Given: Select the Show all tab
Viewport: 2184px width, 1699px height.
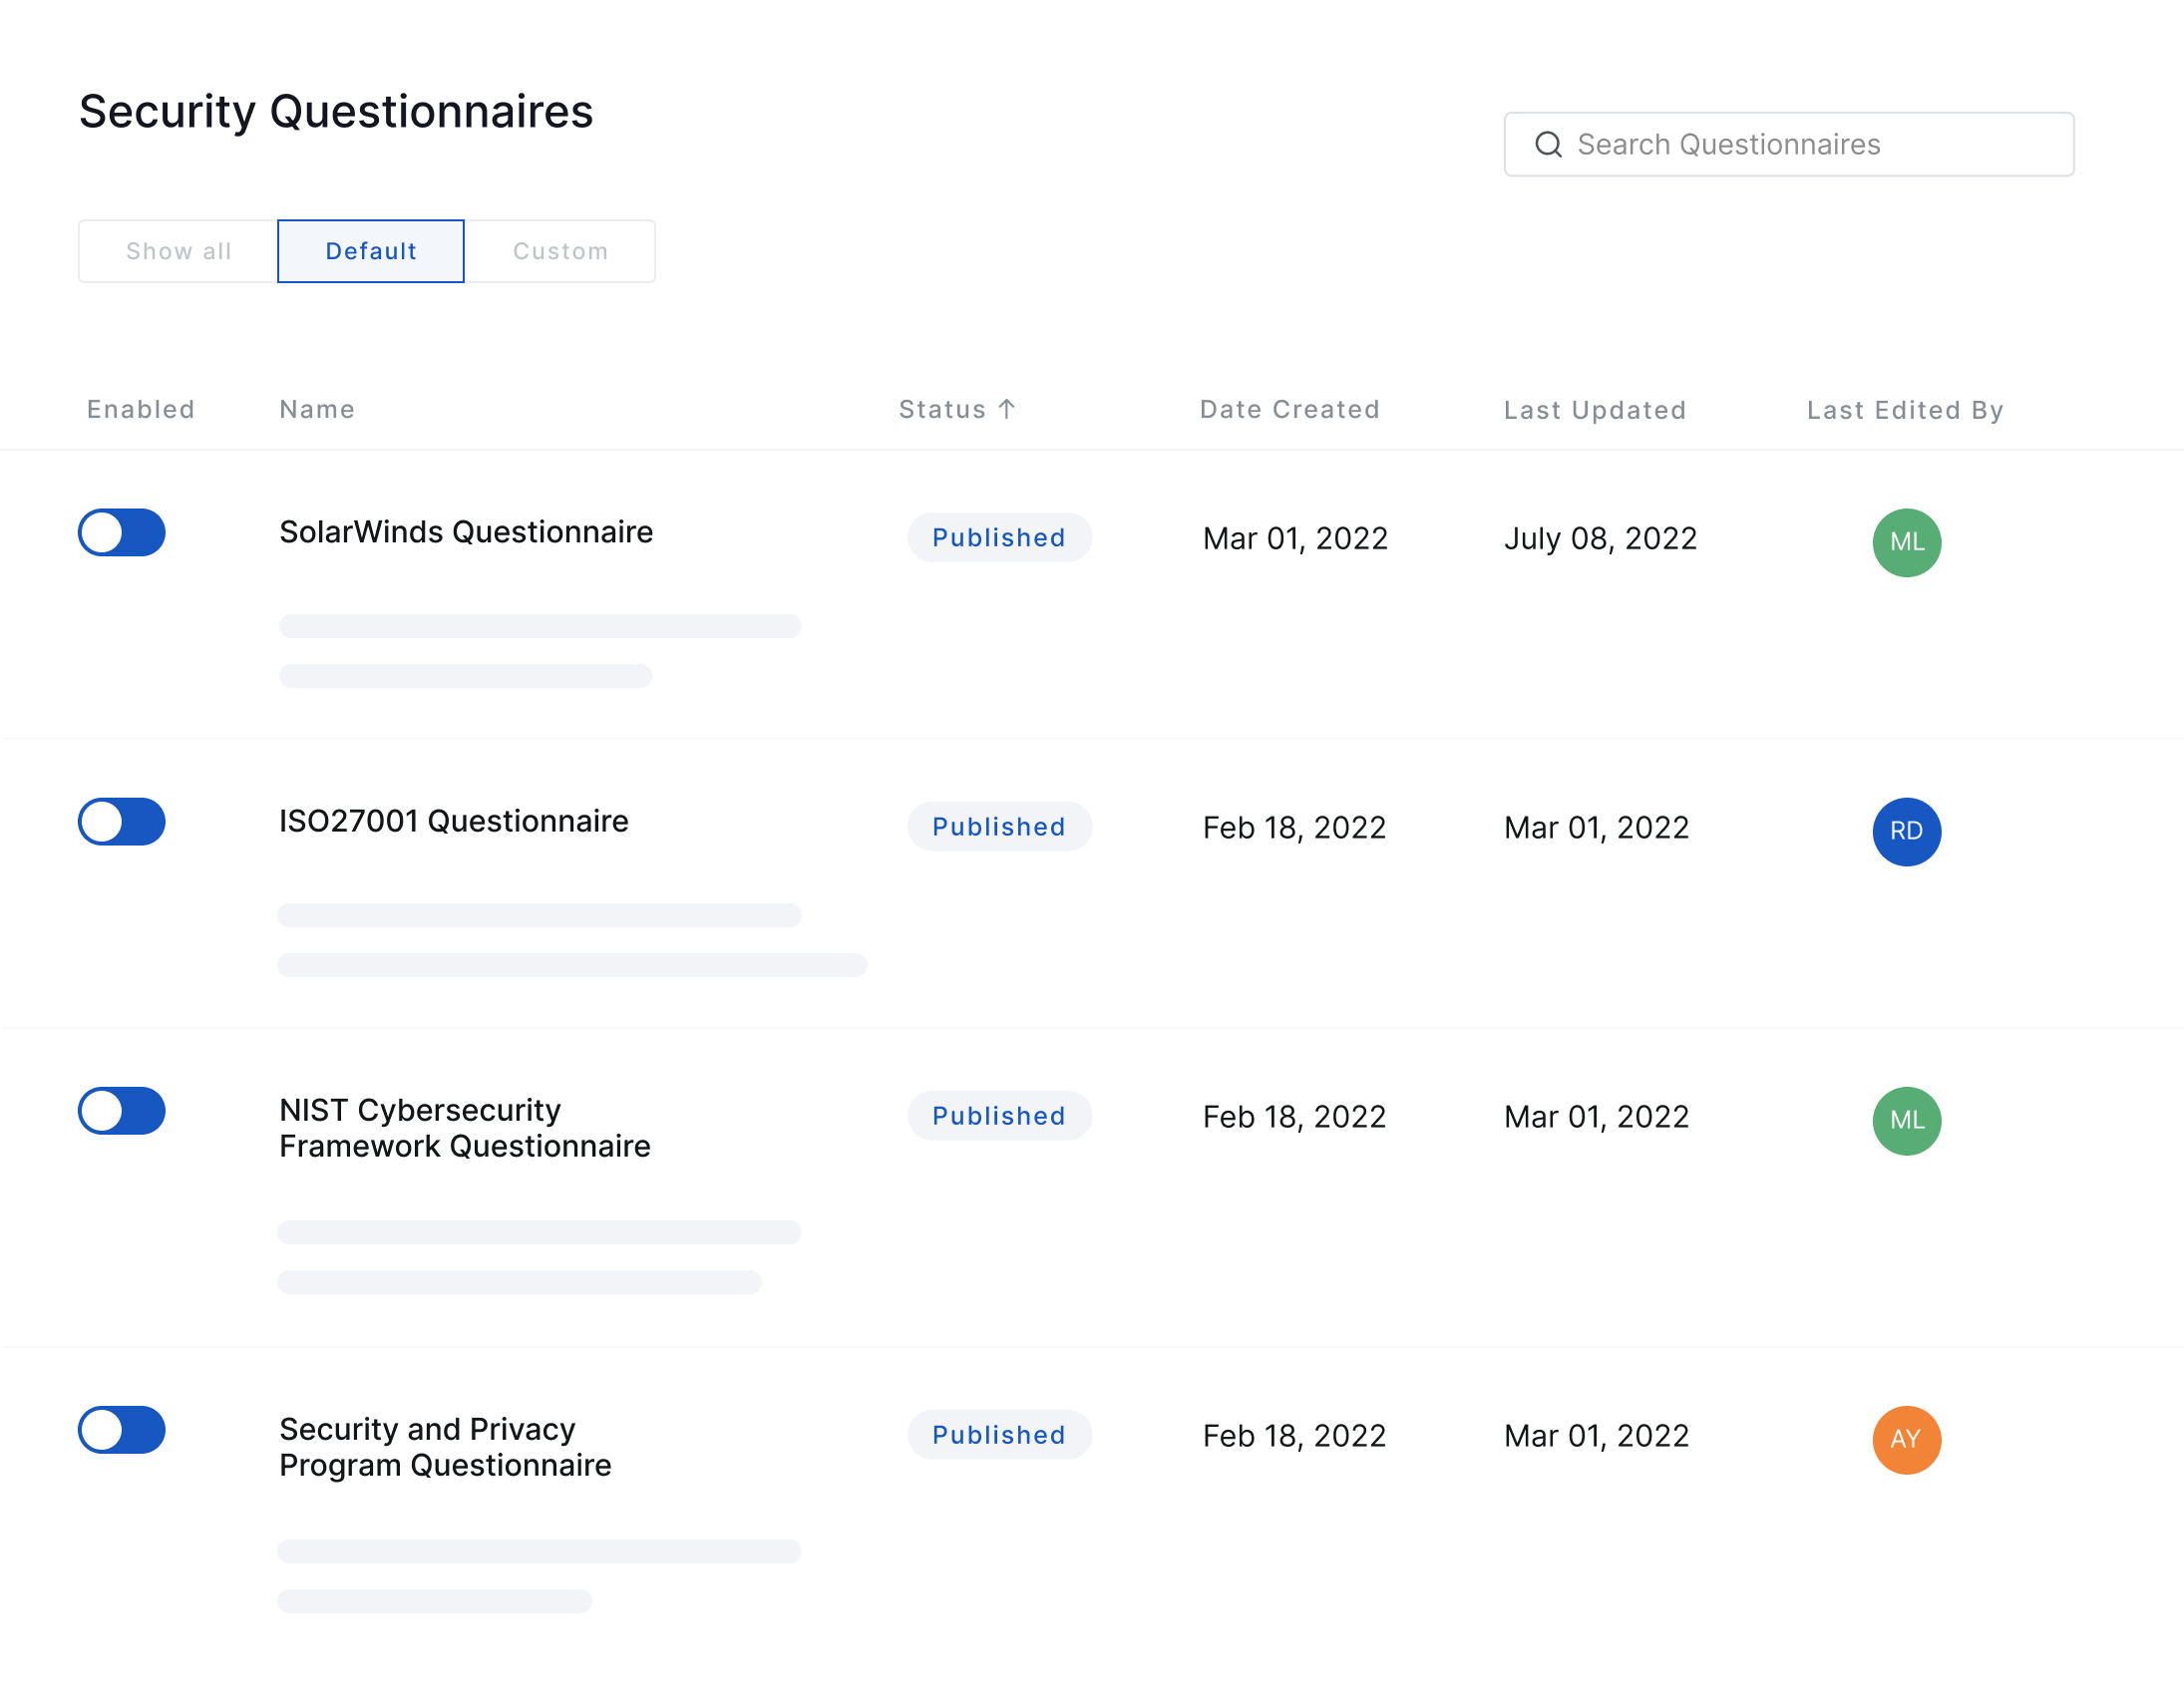Looking at the screenshot, I should pyautogui.click(x=180, y=250).
